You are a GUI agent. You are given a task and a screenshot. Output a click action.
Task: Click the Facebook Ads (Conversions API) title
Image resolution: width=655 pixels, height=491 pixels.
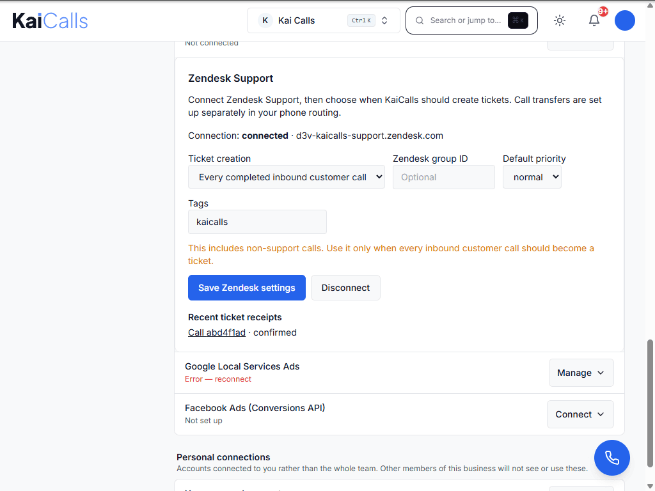coord(255,408)
